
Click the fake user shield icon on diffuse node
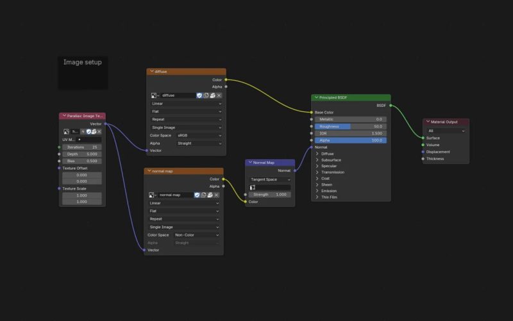199,95
